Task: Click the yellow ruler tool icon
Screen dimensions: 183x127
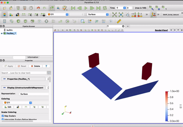Action: [119, 21]
